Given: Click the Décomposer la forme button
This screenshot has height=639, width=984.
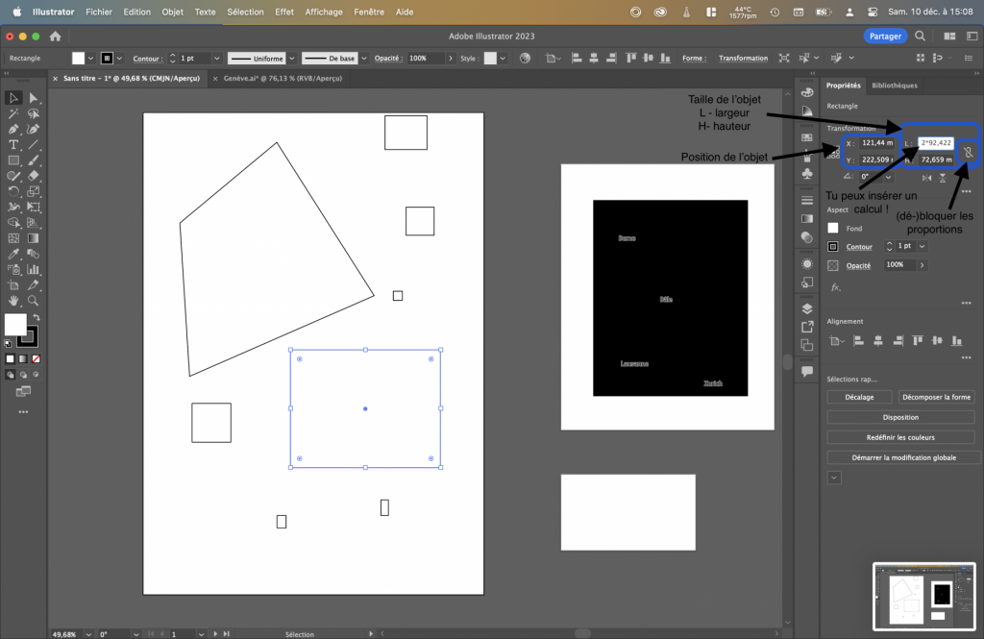Looking at the screenshot, I should click(936, 397).
